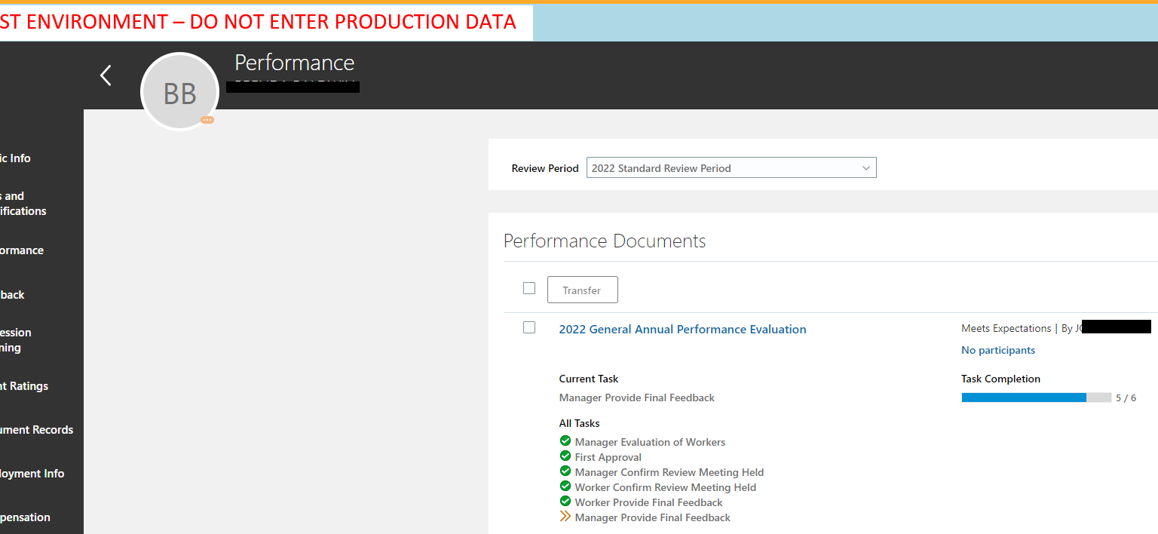Click green check for Worker Confirm Review Meeting
1158x534 pixels.
coord(565,486)
